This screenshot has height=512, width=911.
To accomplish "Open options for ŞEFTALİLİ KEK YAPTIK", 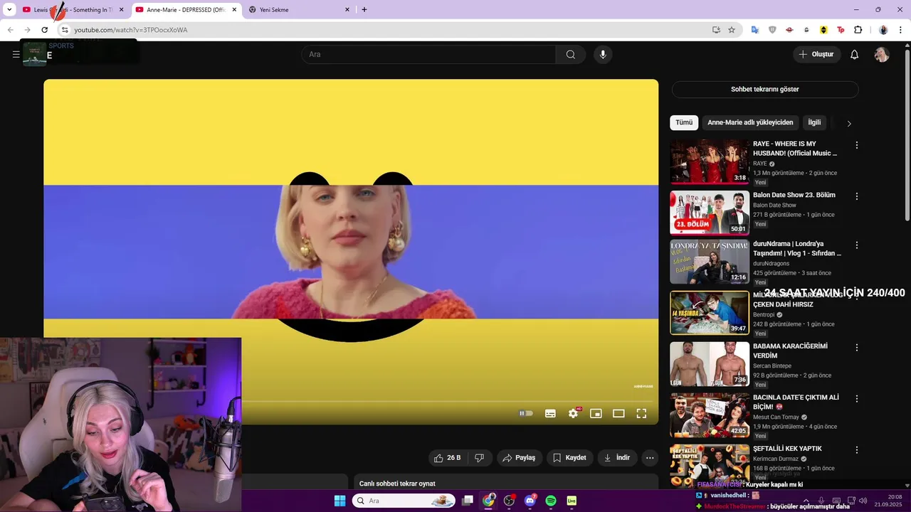I will 857,450.
